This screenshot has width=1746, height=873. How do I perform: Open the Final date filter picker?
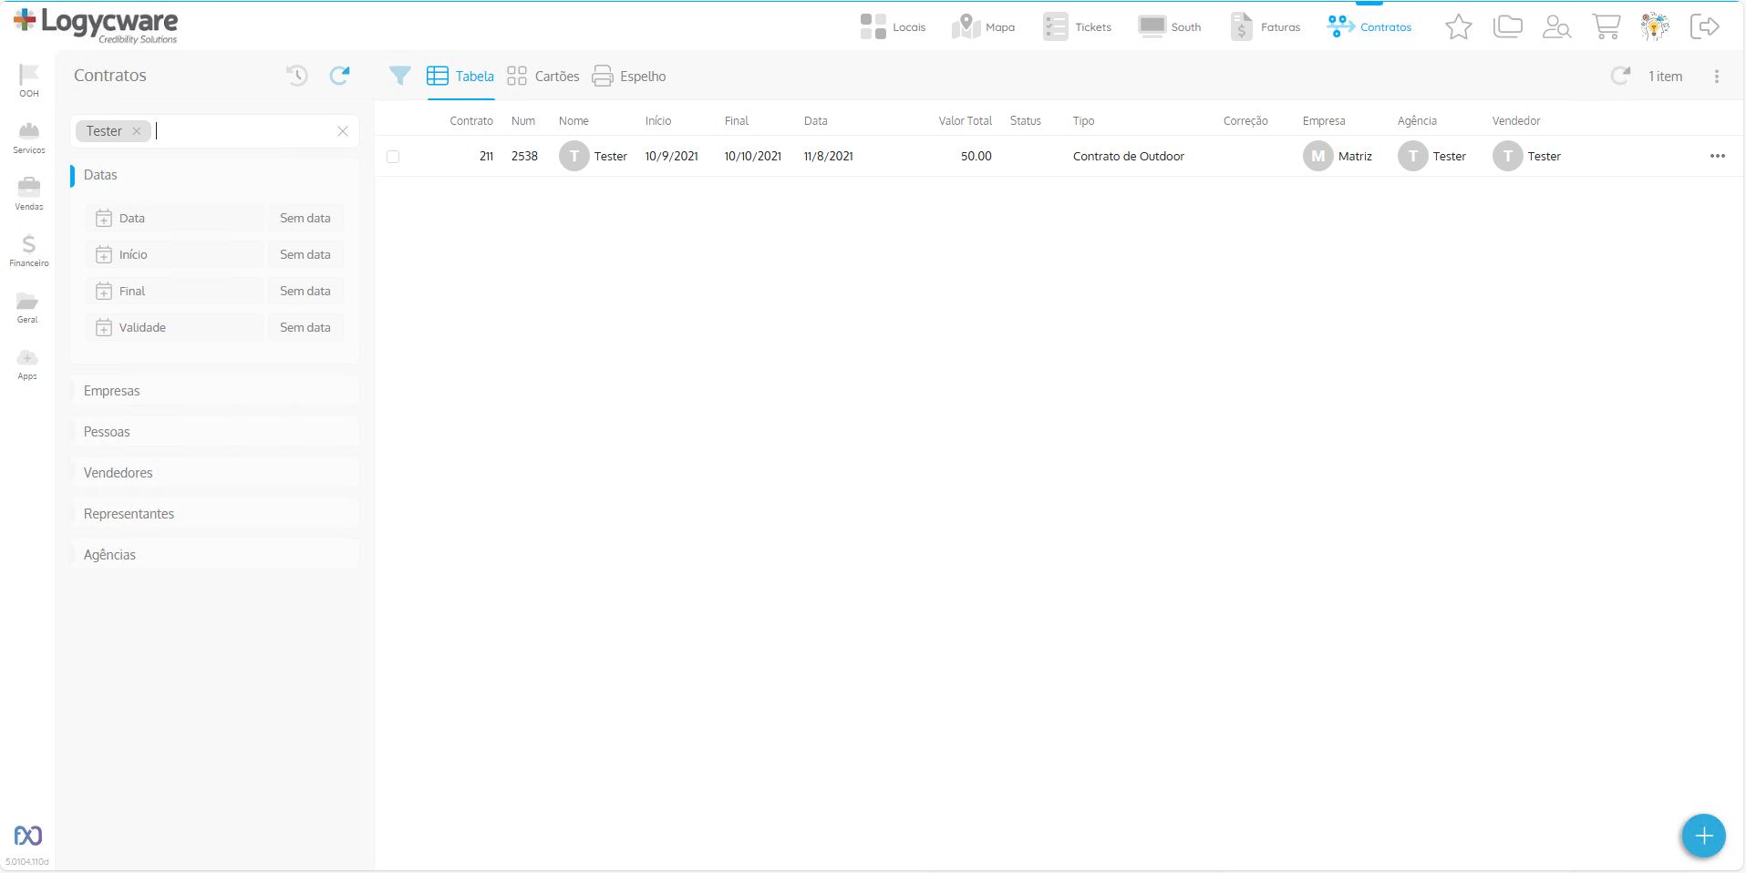pos(174,291)
